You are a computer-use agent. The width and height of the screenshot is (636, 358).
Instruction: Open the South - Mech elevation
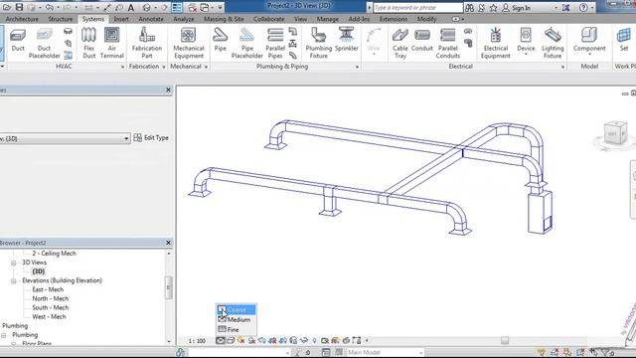coord(51,307)
